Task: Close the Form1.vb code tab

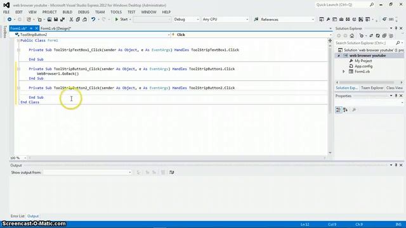Action: tap(37, 28)
